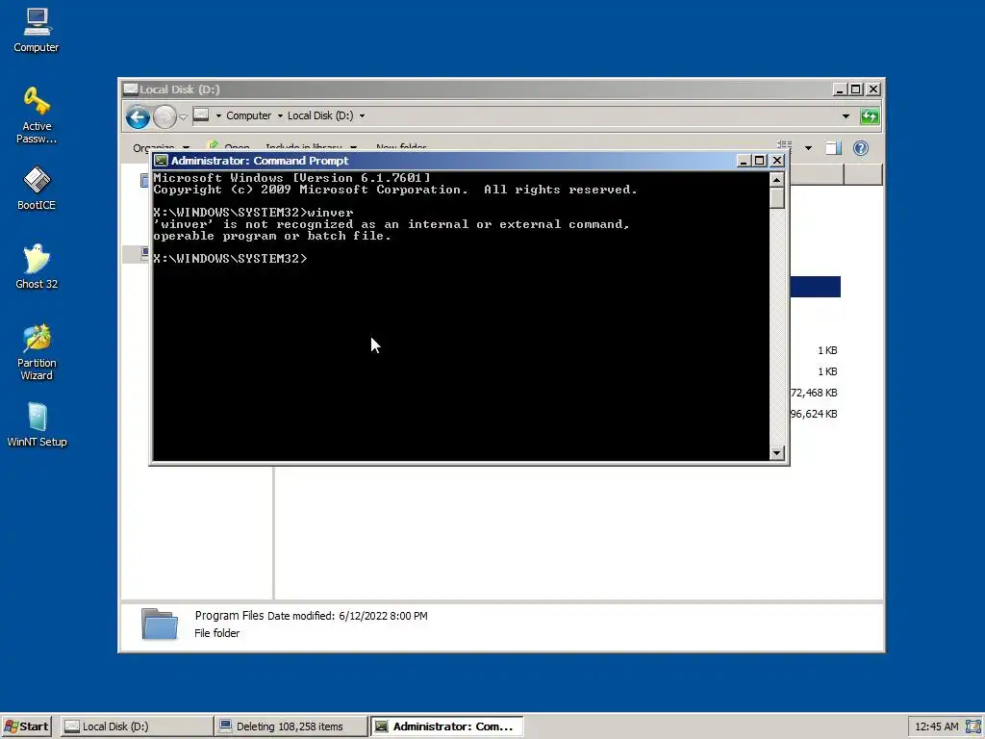Select the file row showing 96,624 KB
Image resolution: width=985 pixels, height=739 pixels.
point(816,414)
